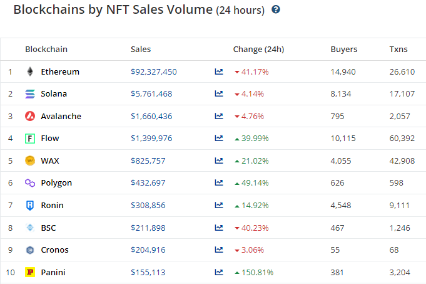Open the Solana sales chart icon
This screenshot has height=284, width=426.
click(x=219, y=94)
